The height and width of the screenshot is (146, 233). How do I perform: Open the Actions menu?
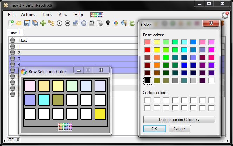[28, 15]
